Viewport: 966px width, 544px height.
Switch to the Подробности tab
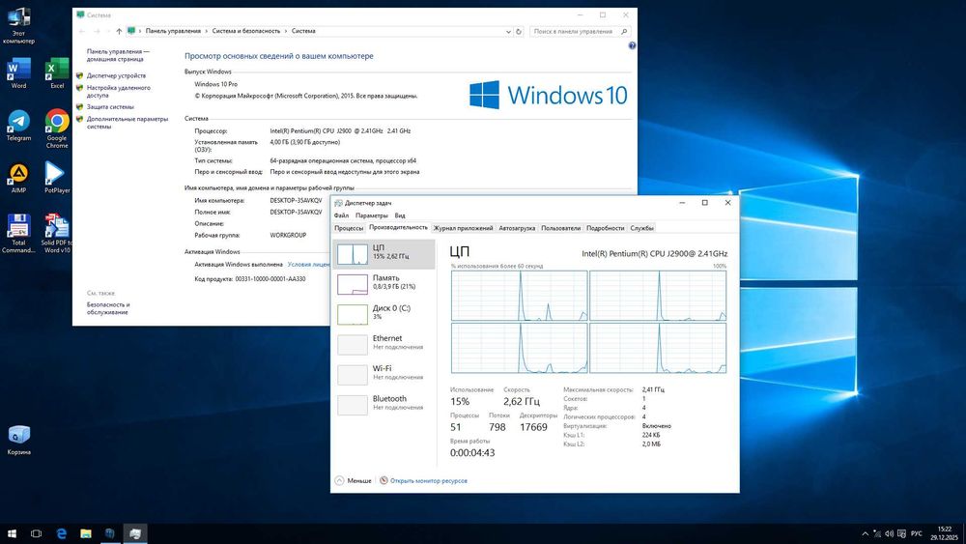click(x=605, y=228)
